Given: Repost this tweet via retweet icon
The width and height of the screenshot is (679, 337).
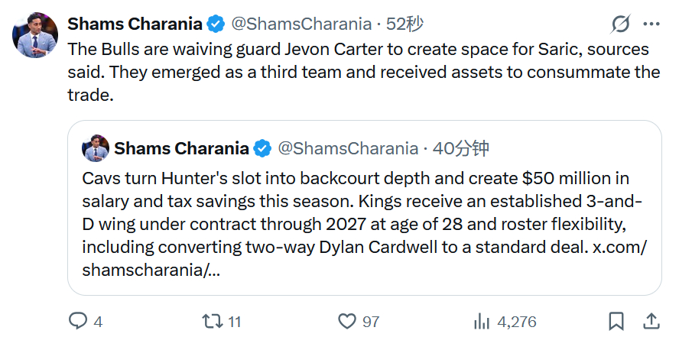Looking at the screenshot, I should (x=212, y=321).
